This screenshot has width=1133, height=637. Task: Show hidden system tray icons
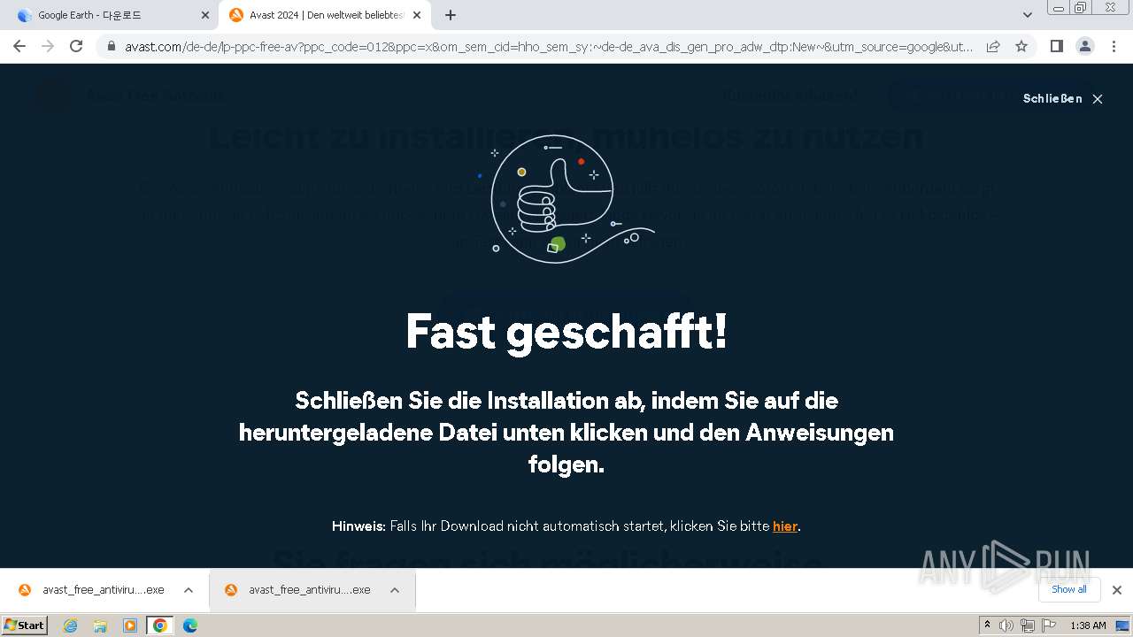coord(987,625)
